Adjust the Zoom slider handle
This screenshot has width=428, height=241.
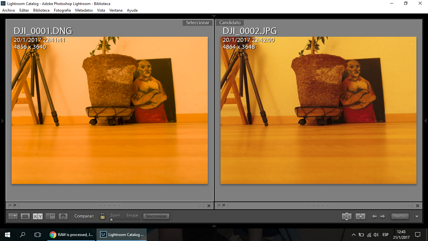tap(111, 220)
